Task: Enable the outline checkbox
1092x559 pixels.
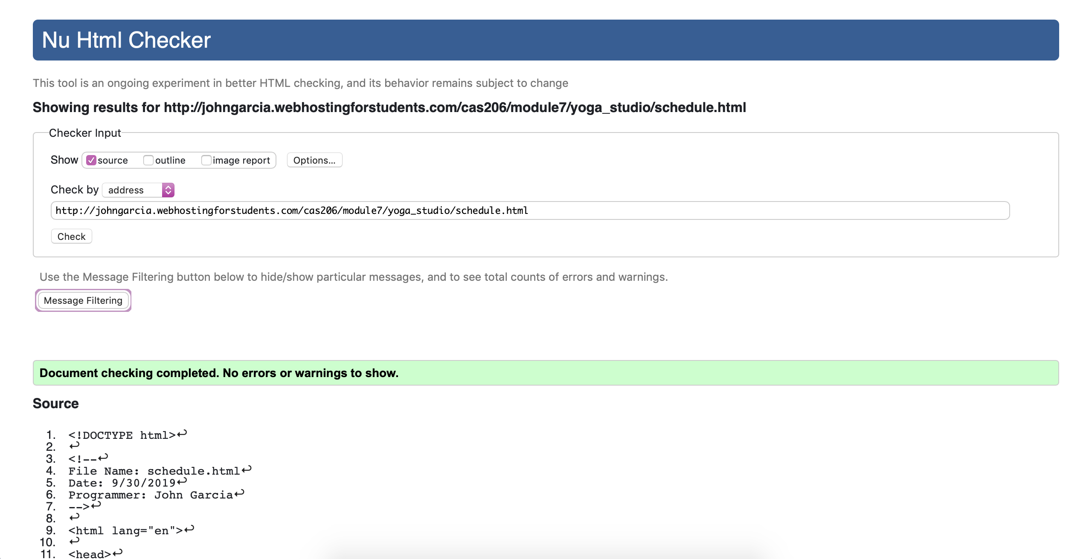Action: click(x=148, y=160)
